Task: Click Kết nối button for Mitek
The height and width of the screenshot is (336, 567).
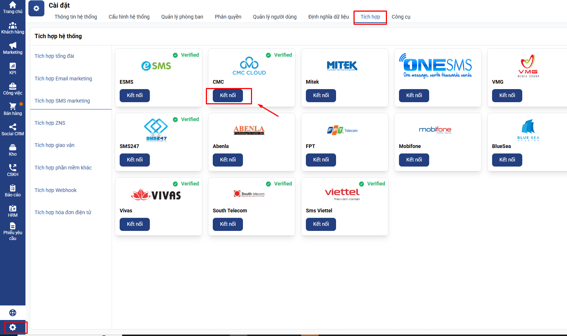Action: click(x=321, y=96)
